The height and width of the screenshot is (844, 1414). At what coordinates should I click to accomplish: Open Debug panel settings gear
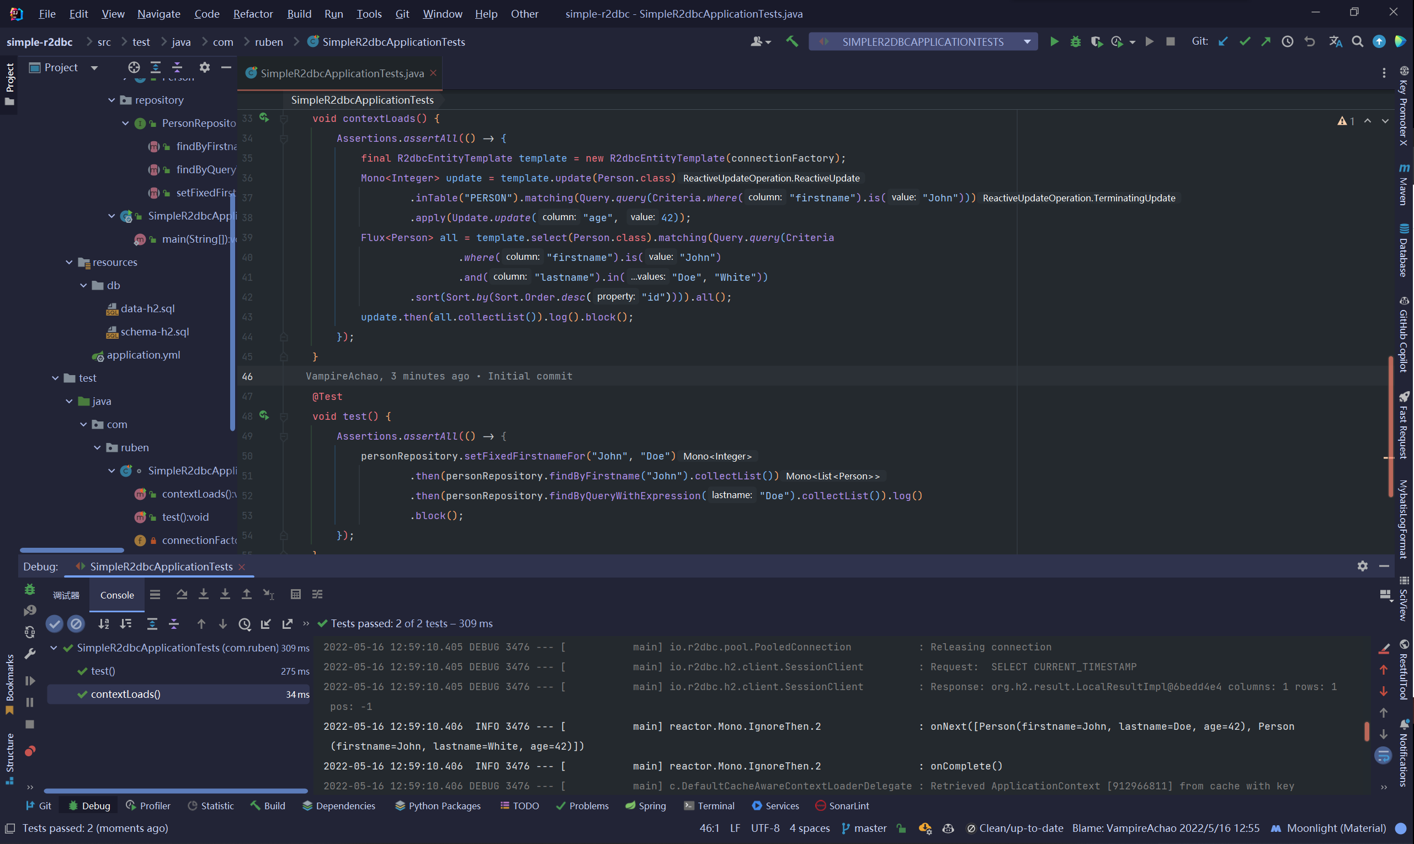pyautogui.click(x=1362, y=566)
